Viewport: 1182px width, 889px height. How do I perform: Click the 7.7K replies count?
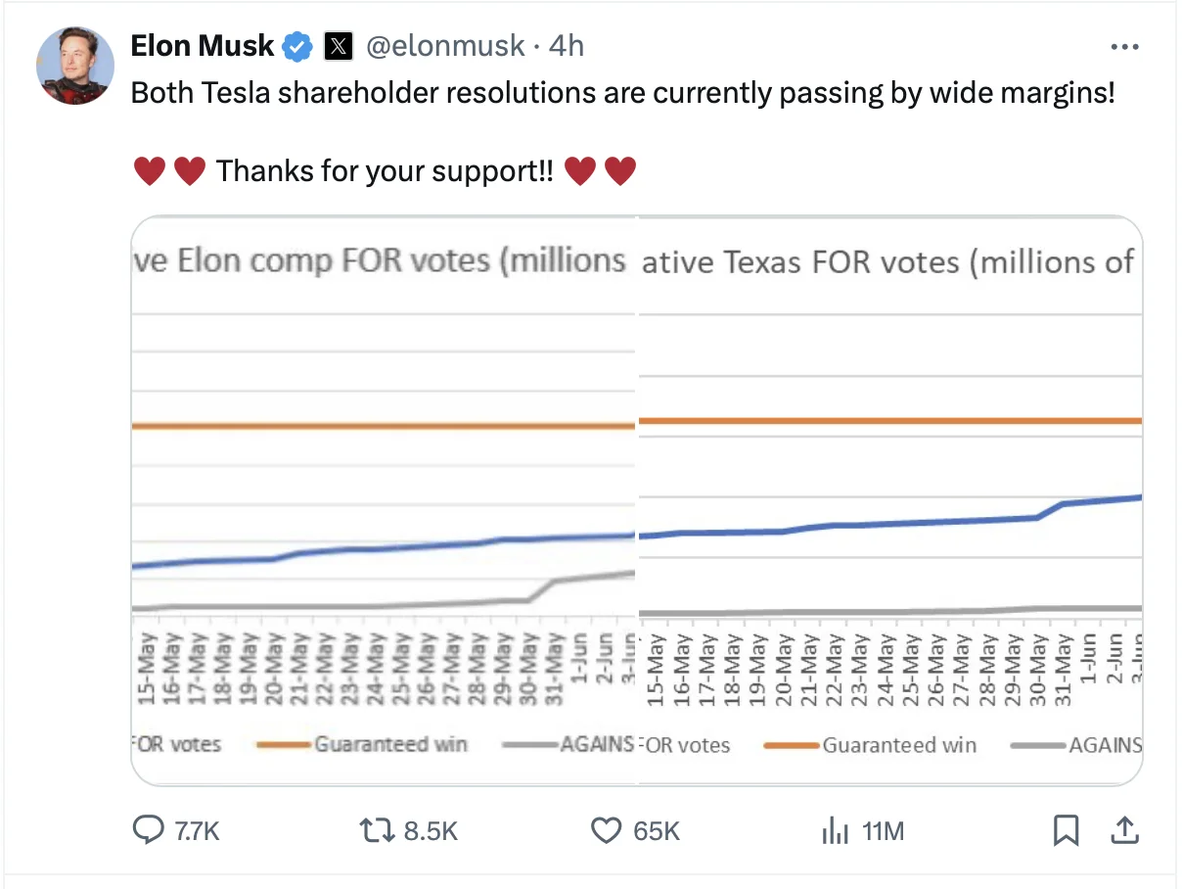(x=197, y=832)
